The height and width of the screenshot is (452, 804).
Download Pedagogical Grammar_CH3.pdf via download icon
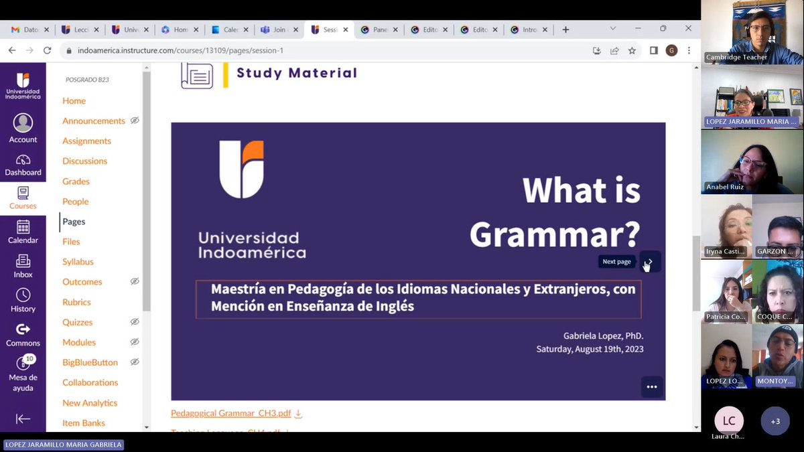click(299, 414)
